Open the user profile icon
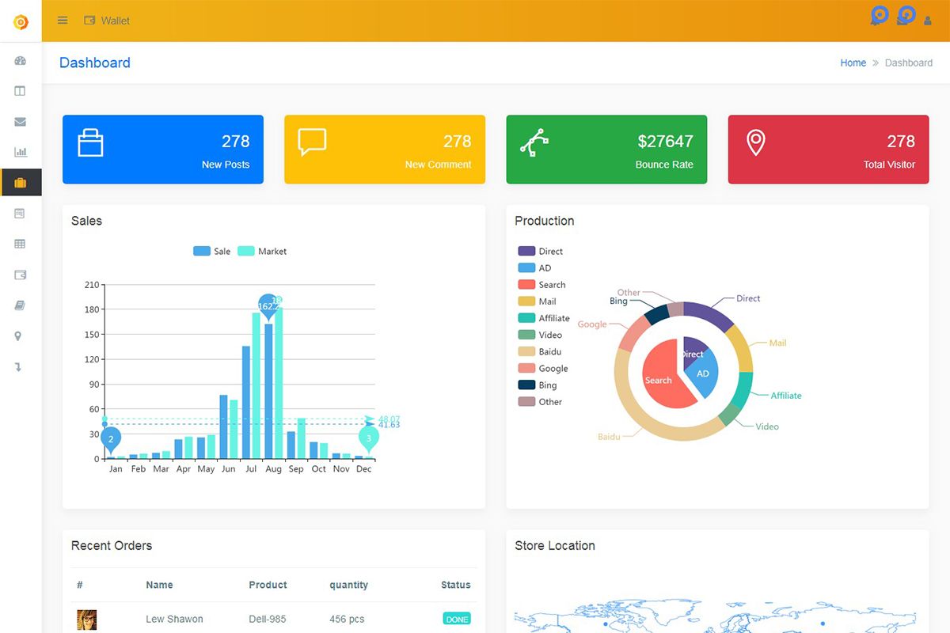Viewport: 950px width, 633px height. coord(928,21)
